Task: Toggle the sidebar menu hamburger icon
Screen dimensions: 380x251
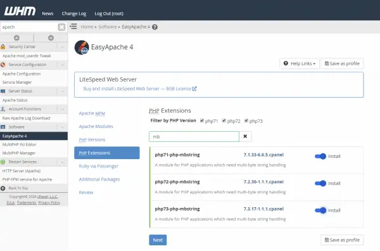Action: [73, 26]
